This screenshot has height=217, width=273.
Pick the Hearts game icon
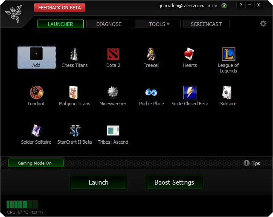click(x=189, y=54)
